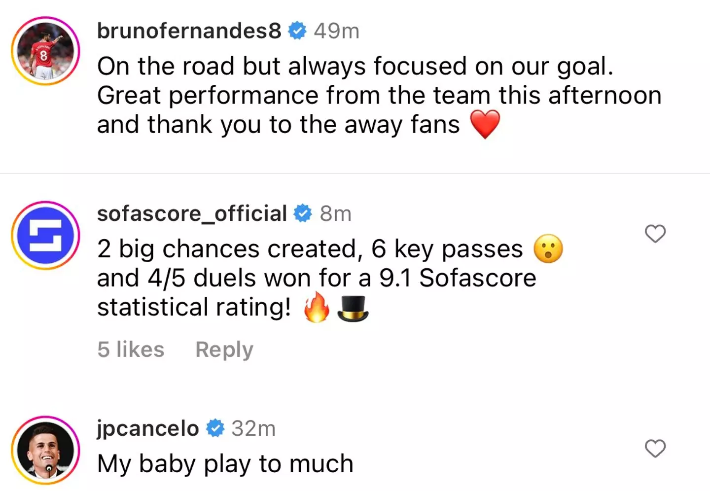Go to the brunofernandes8 username link

coord(189,31)
